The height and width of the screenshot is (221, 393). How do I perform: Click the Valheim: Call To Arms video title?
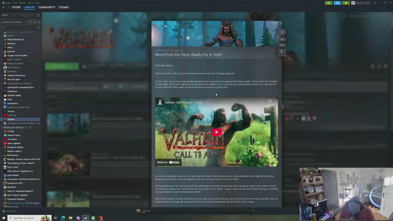pyautogui.click(x=183, y=103)
